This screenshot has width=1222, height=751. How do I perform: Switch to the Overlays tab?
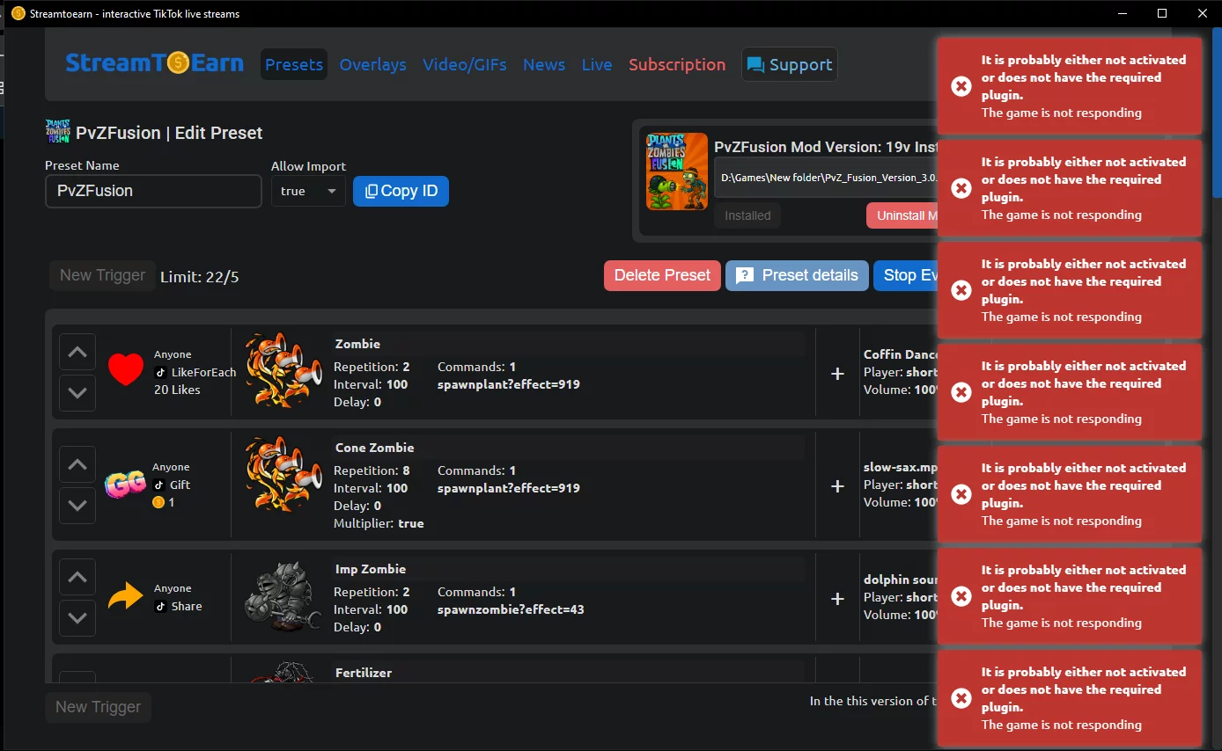point(372,64)
